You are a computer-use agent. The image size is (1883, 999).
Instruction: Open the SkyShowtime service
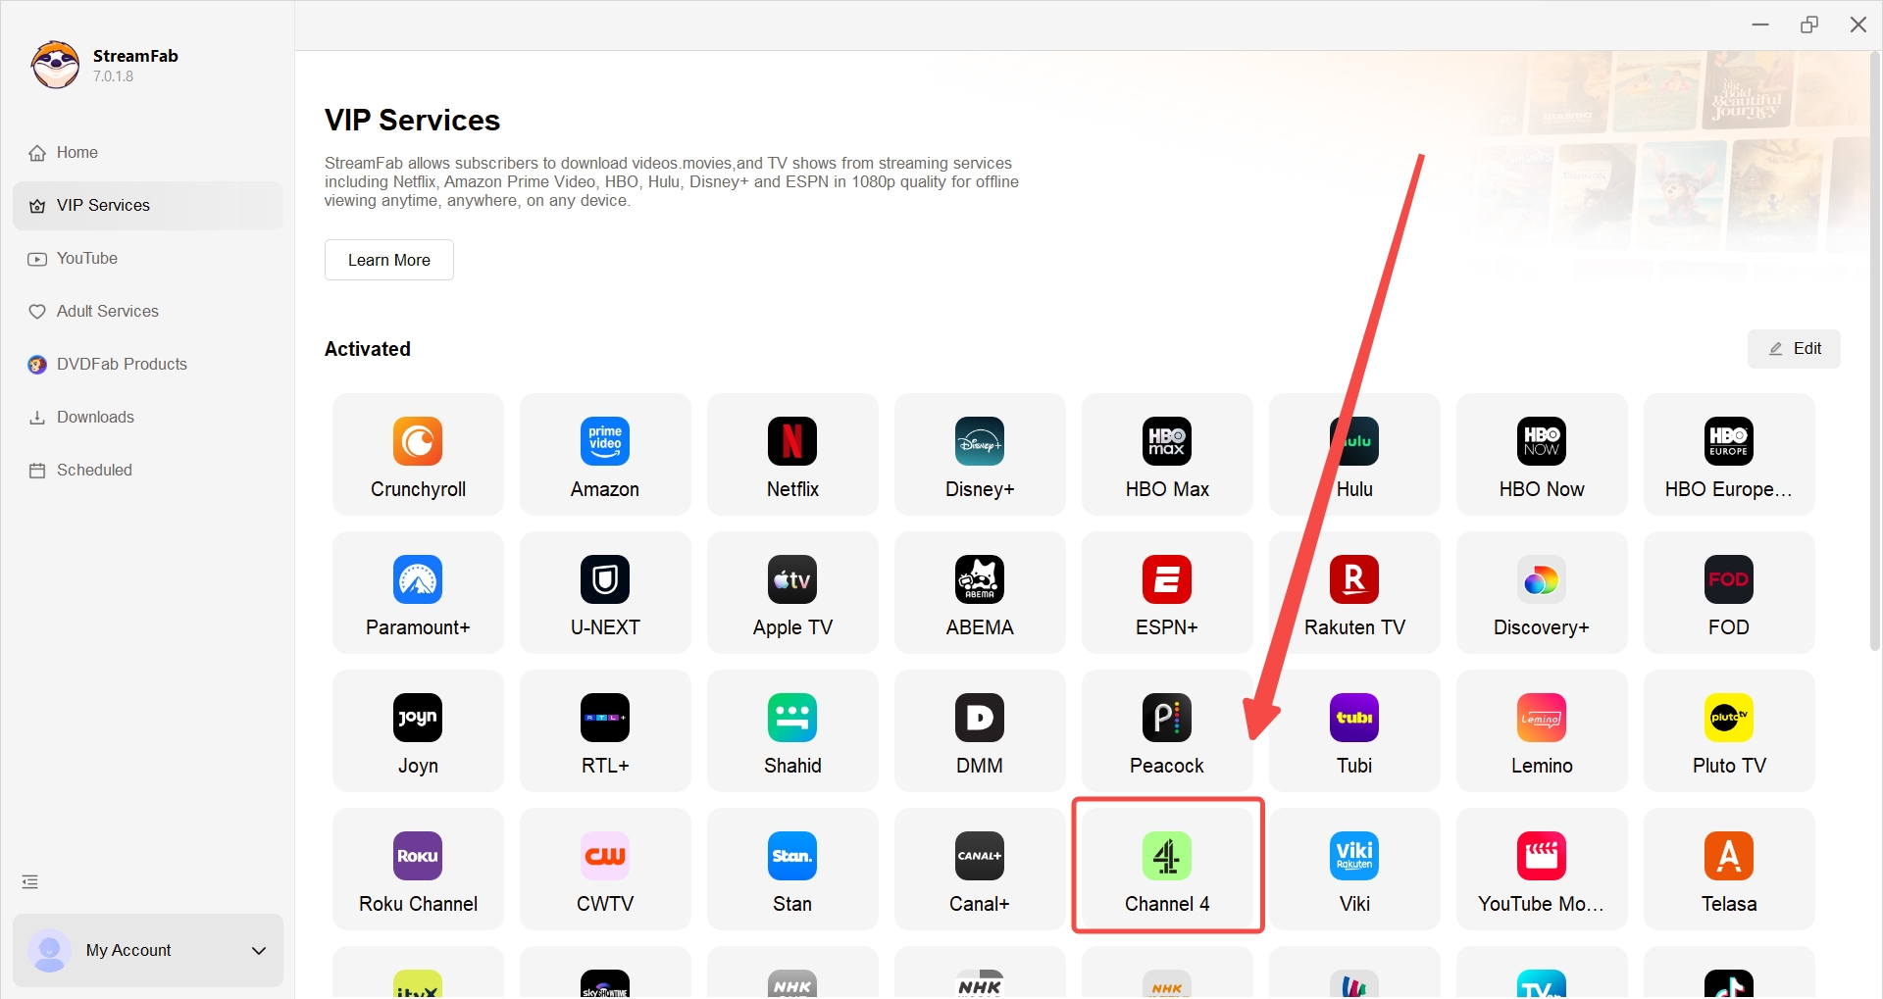click(x=605, y=980)
